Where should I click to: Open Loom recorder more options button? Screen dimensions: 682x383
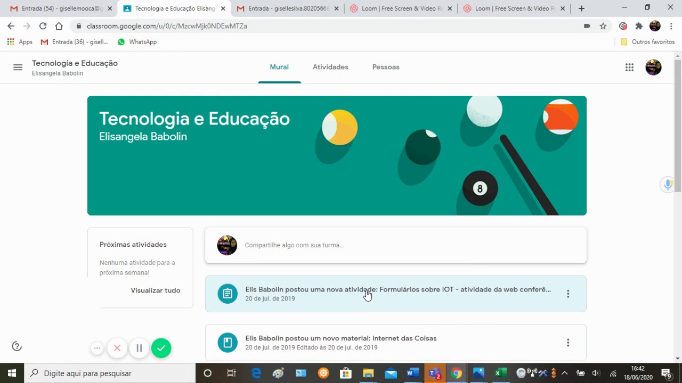(97, 348)
